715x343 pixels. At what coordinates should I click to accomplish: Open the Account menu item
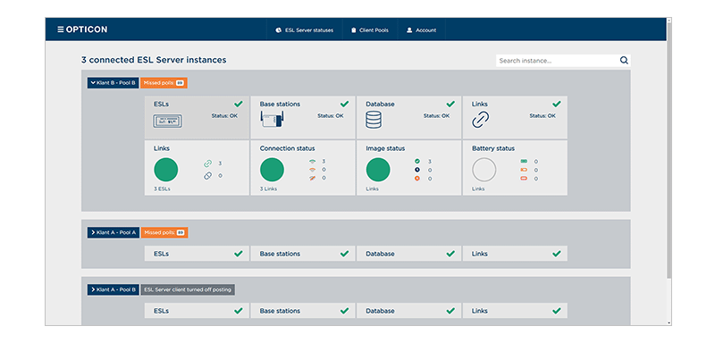click(421, 30)
